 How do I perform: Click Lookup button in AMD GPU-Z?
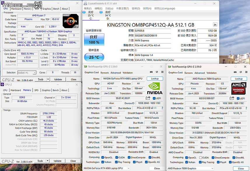(239, 79)
